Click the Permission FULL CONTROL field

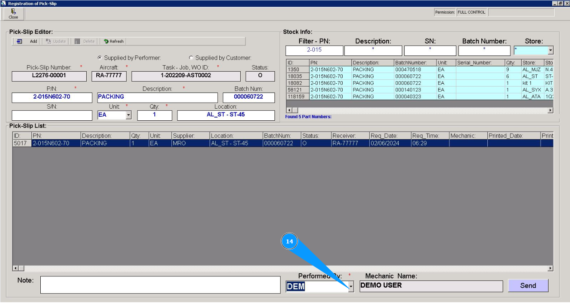[x=472, y=12]
